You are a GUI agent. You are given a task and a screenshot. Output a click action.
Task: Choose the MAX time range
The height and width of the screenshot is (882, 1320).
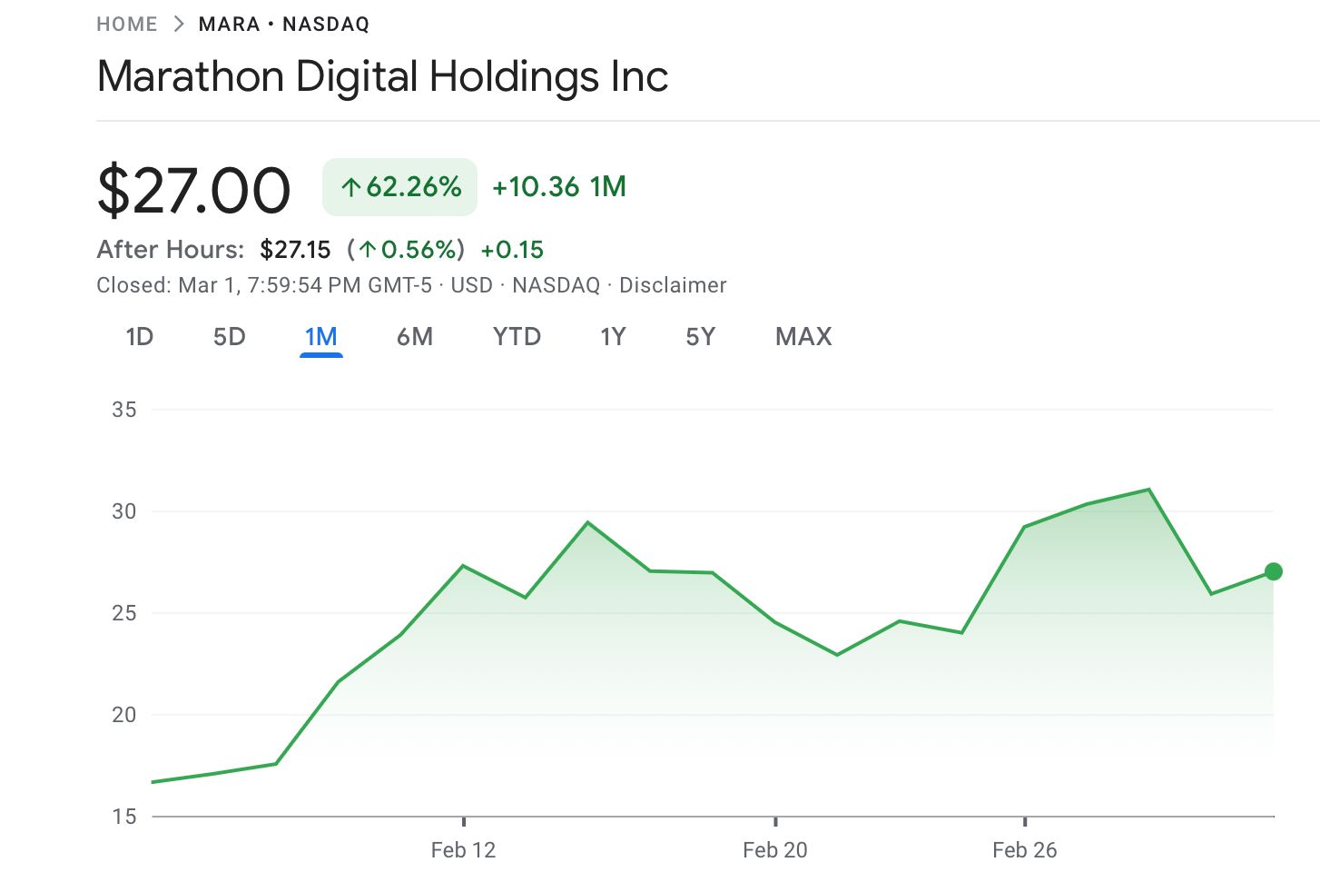tap(803, 337)
